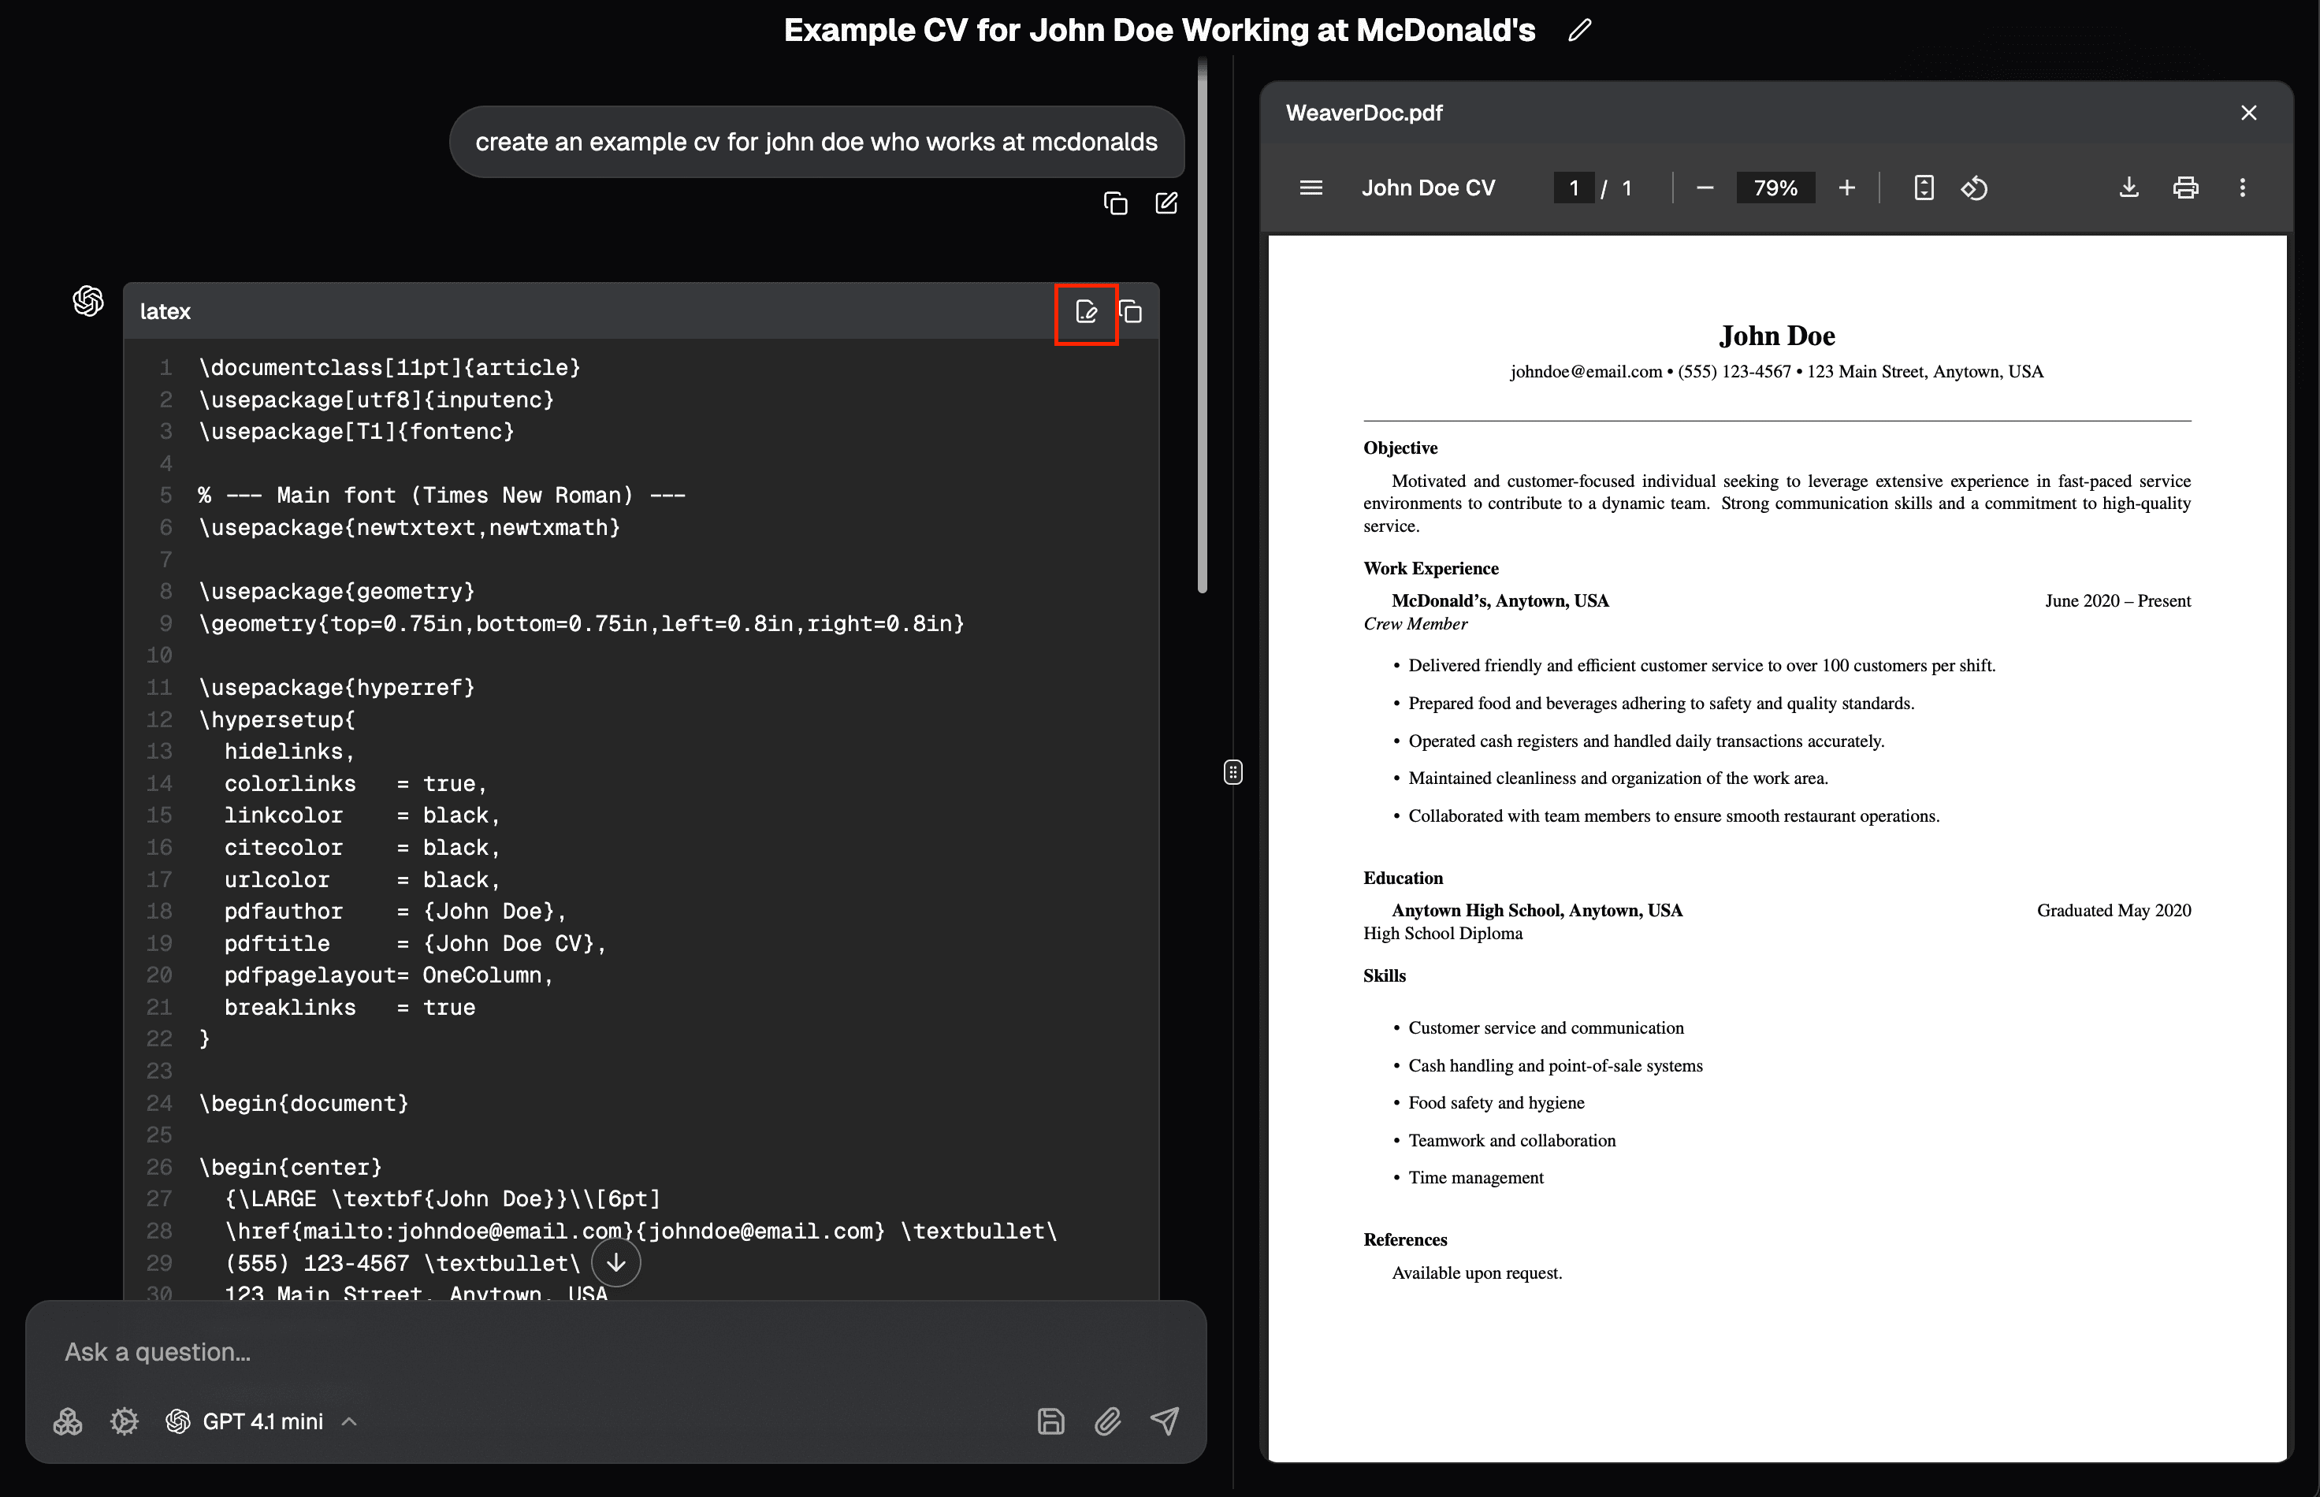Send the message with paper plane icon
The image size is (2320, 1497).
click(x=1165, y=1421)
